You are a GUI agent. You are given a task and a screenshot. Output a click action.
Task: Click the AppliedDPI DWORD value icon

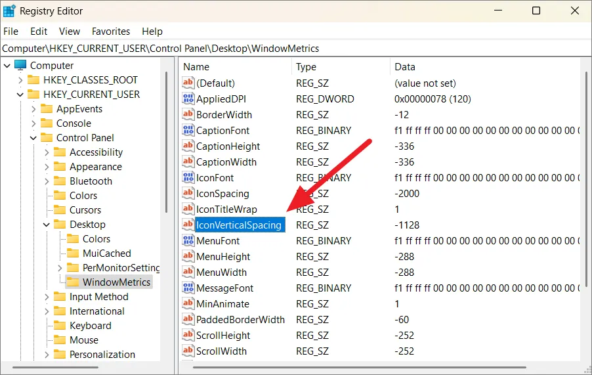tap(188, 99)
